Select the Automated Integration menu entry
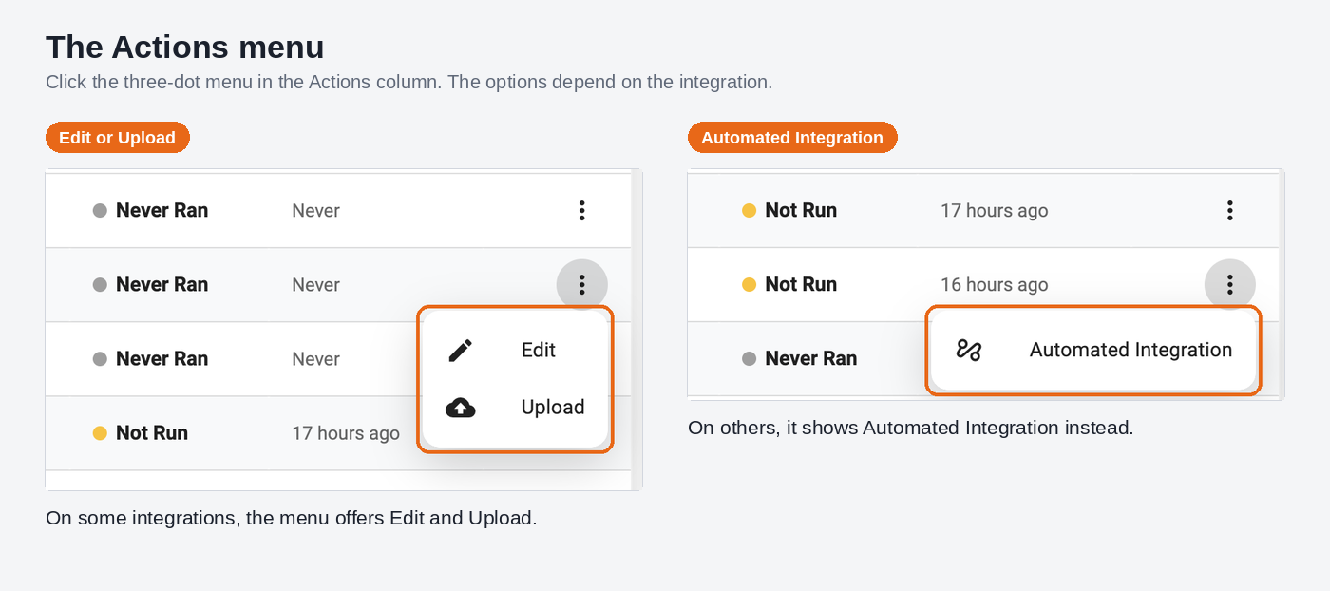The width and height of the screenshot is (1330, 591). point(1093,350)
